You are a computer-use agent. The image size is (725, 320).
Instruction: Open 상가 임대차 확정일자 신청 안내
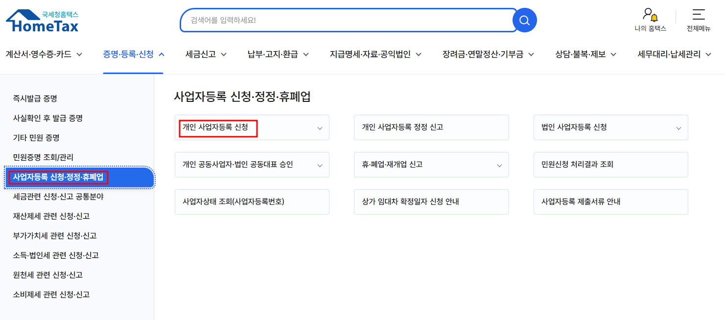pos(431,202)
